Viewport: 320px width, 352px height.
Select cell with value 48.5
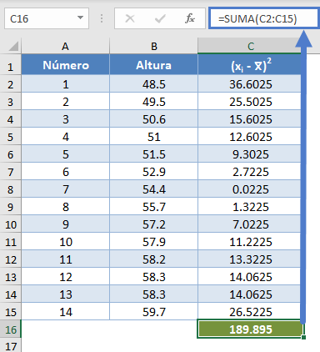tap(154, 84)
